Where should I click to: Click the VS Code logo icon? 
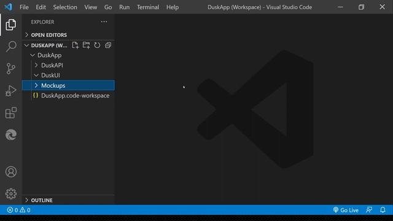pos(8,7)
